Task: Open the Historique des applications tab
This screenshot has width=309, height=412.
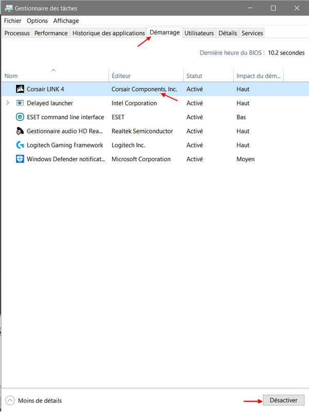Action: tap(109, 33)
